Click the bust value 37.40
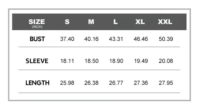The width and height of the screenshot is (200, 107). point(67,39)
